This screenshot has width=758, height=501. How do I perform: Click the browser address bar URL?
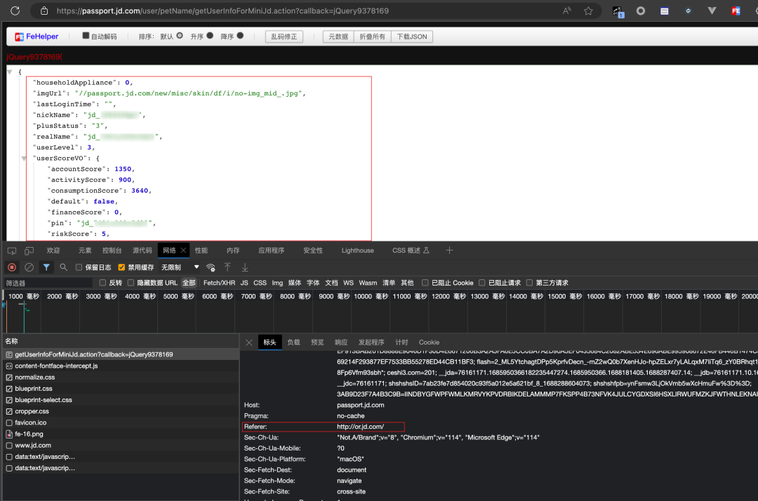point(222,11)
